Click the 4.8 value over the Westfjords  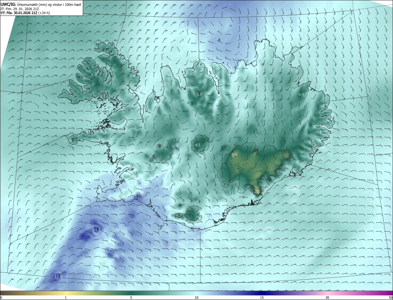coord(94,75)
